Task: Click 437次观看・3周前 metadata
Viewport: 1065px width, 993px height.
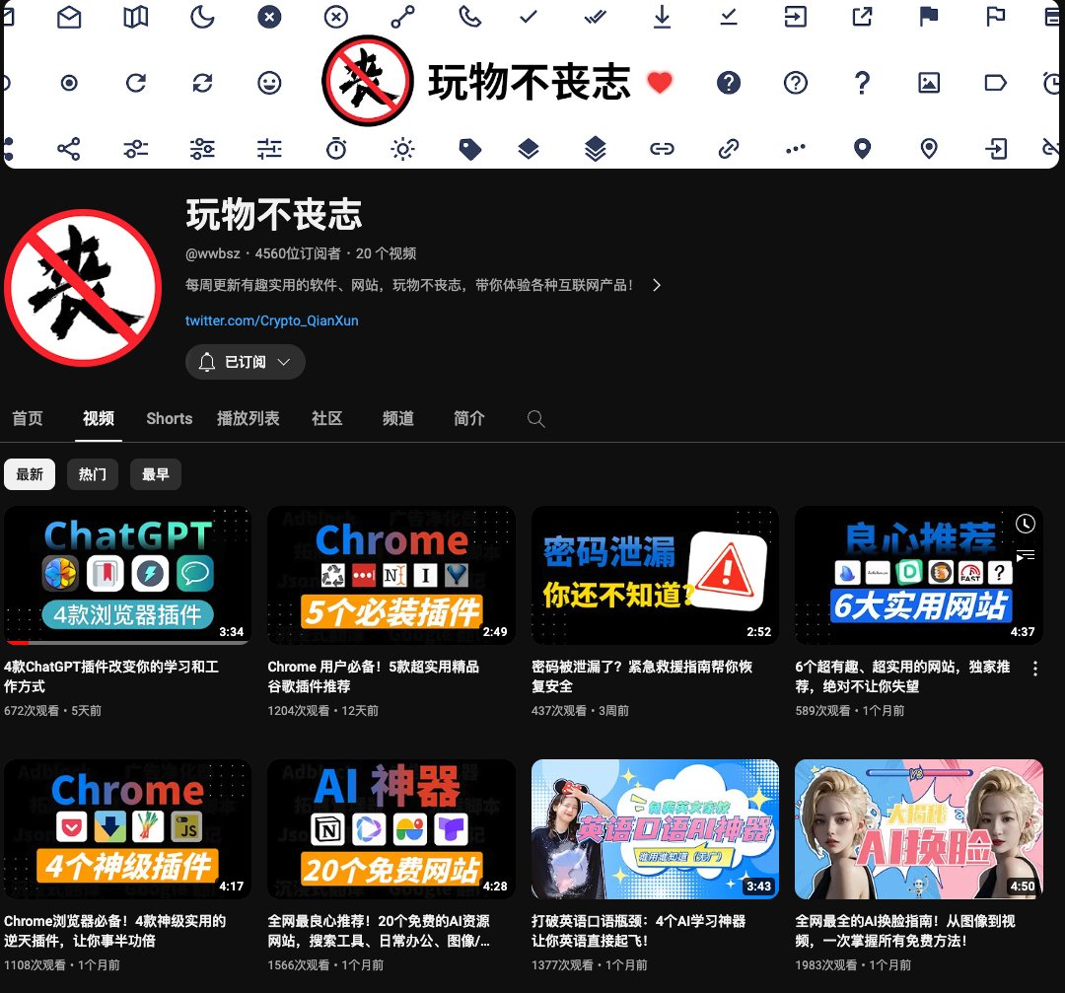Action: (580, 710)
